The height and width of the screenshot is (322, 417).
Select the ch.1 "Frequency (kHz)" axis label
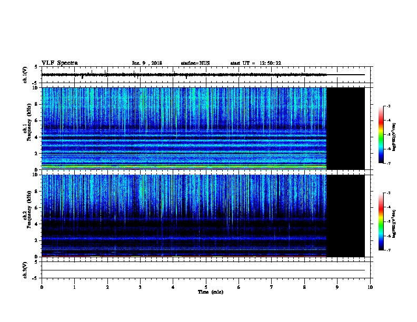(x=29, y=122)
